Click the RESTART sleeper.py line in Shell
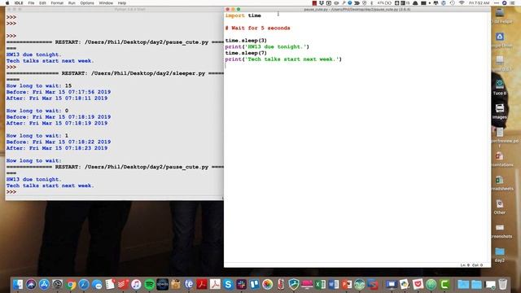This screenshot has width=521, height=293. pos(115,73)
